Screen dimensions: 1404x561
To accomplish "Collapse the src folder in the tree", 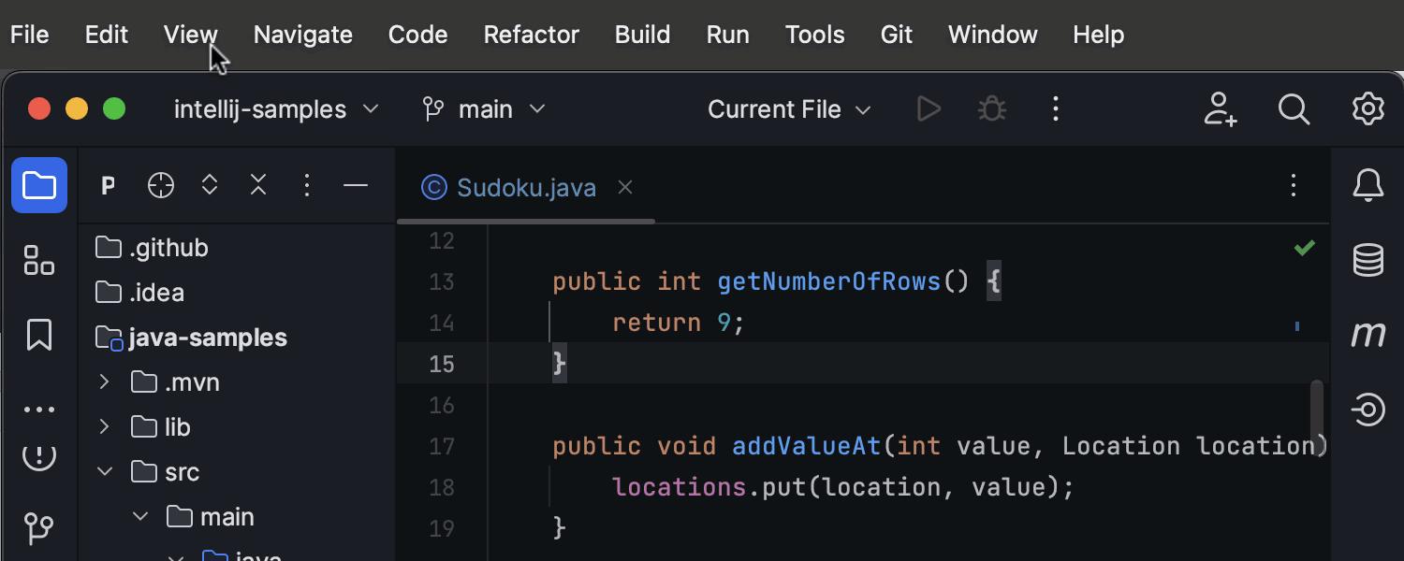I will pyautogui.click(x=104, y=472).
